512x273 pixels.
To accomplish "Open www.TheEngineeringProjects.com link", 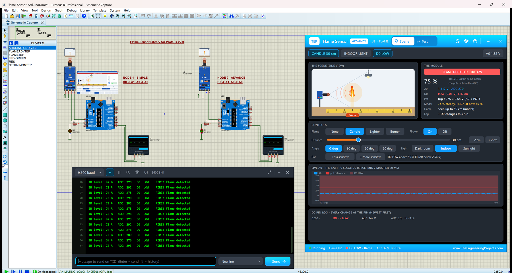I will [x=478, y=248].
